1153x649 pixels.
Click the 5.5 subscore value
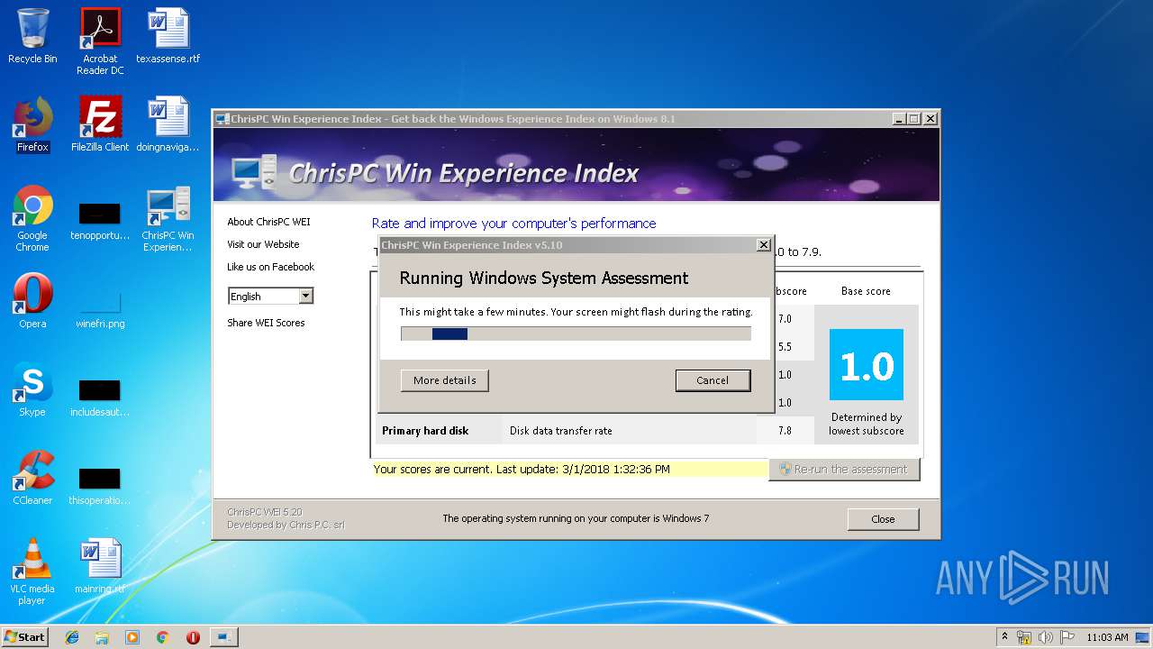coord(785,347)
